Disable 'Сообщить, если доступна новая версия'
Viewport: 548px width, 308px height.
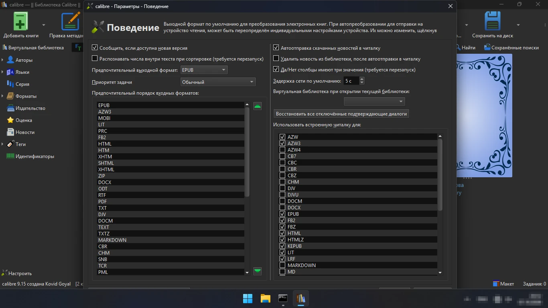click(x=95, y=48)
